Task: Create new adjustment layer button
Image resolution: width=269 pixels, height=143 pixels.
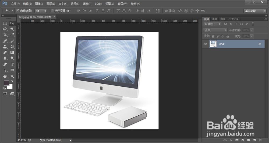Action: [243, 140]
